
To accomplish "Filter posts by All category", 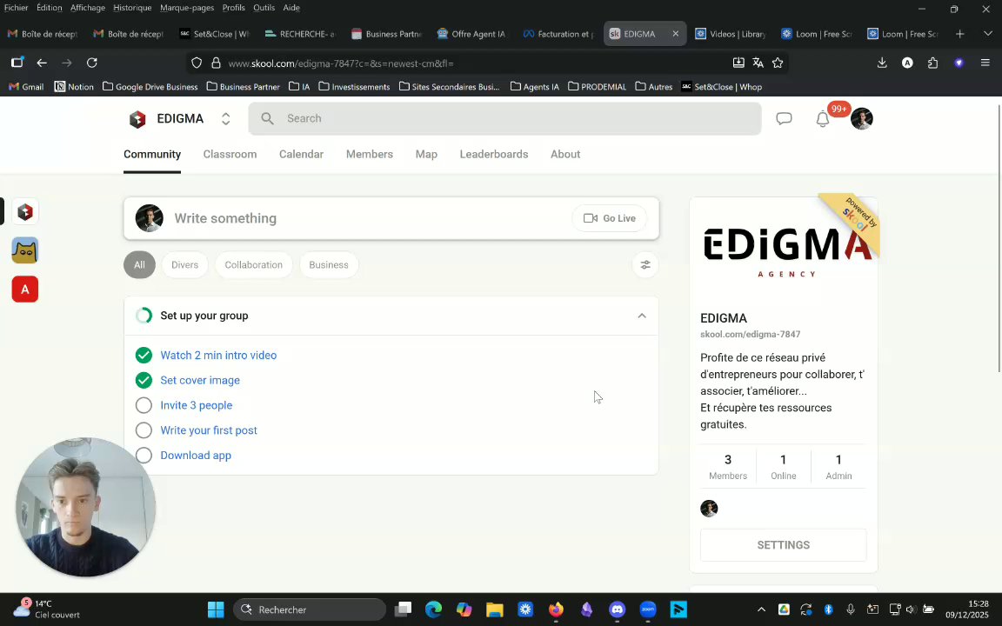I will 139,265.
